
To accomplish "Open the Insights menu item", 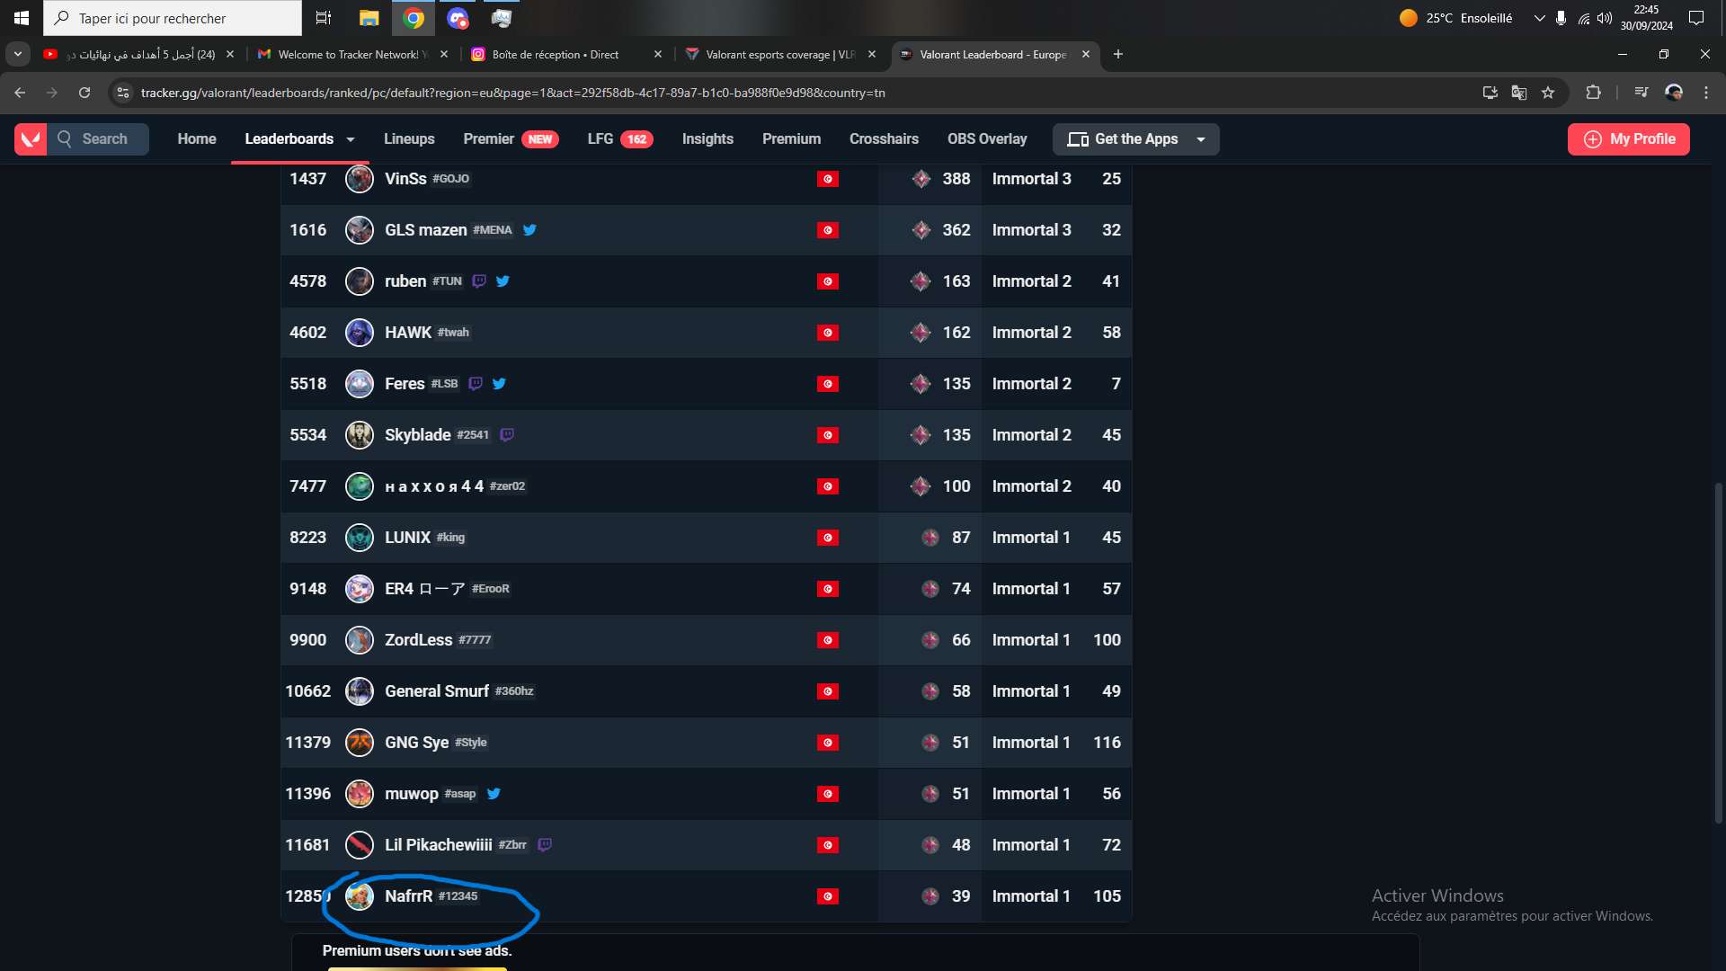I will click(x=707, y=139).
